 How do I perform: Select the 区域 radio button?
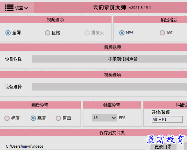point(48,33)
